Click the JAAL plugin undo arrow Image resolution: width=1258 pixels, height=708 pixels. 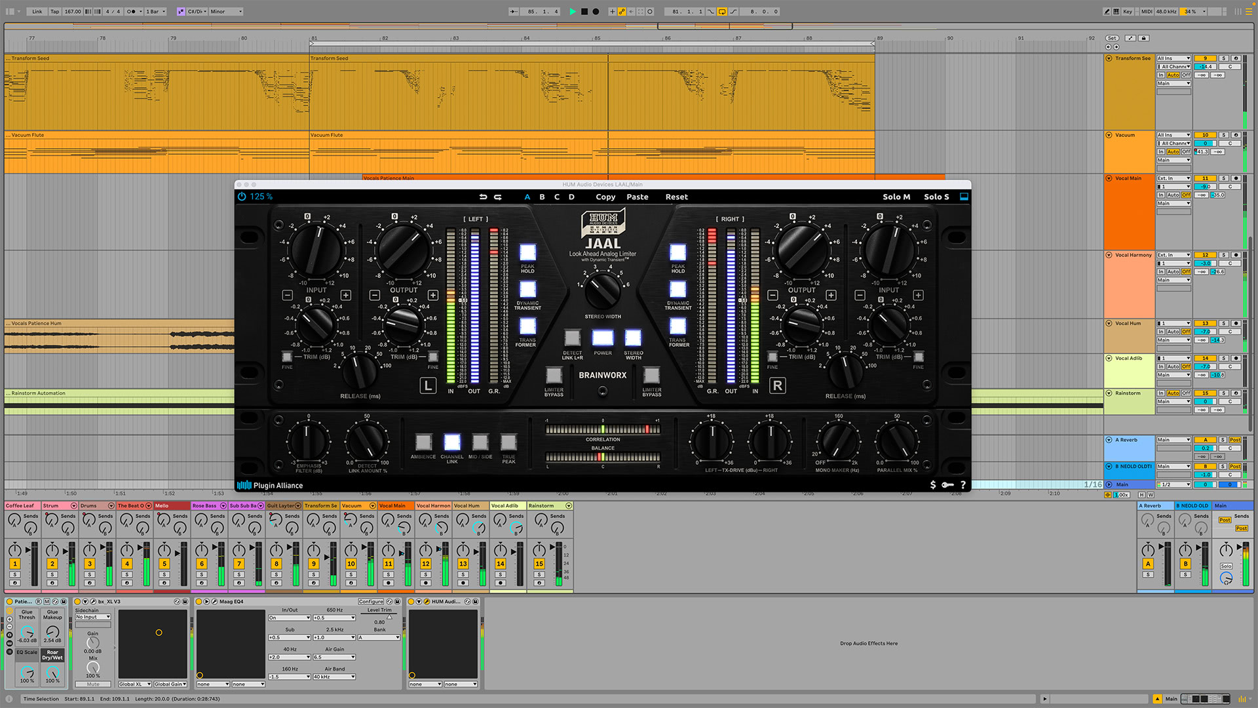[483, 197]
